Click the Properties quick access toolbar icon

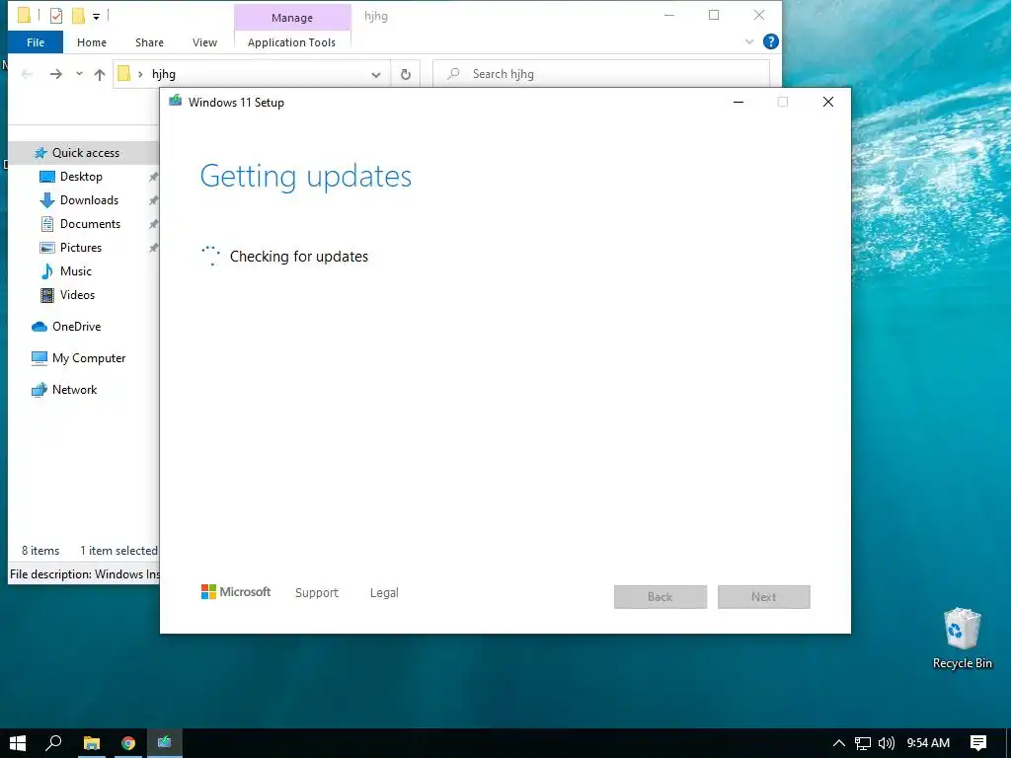tap(56, 16)
